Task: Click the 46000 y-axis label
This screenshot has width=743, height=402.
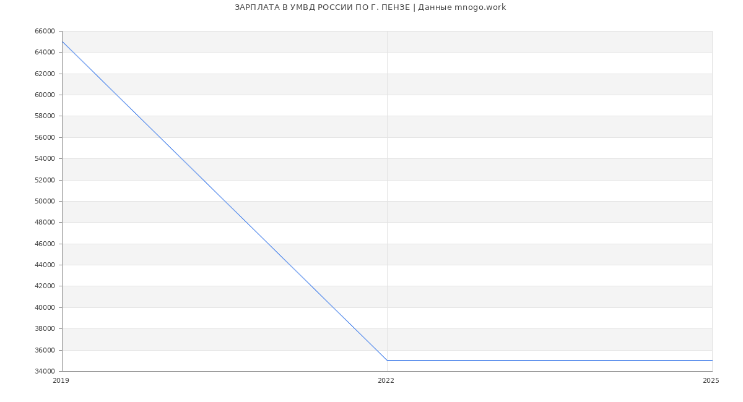Action: (x=45, y=244)
